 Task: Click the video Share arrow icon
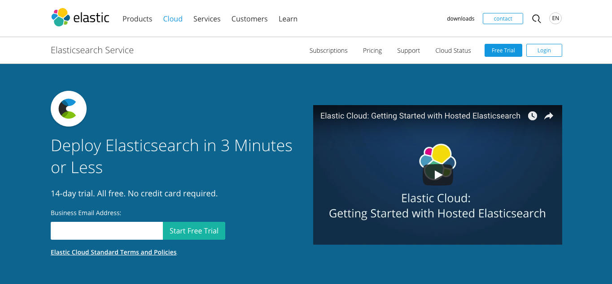coord(549,116)
